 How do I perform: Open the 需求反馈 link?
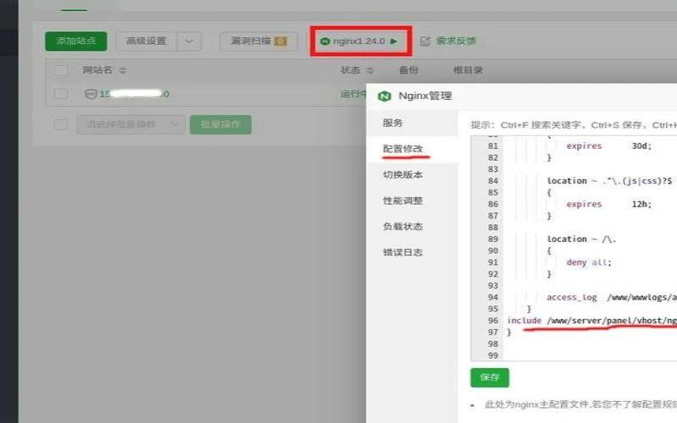point(455,41)
